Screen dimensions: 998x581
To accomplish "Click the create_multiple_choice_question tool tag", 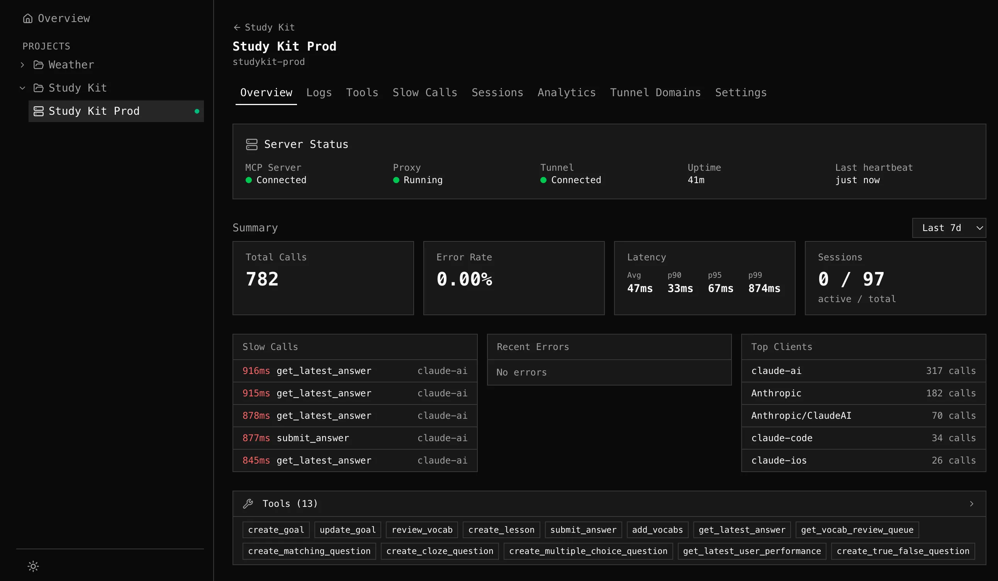I will click(x=588, y=551).
